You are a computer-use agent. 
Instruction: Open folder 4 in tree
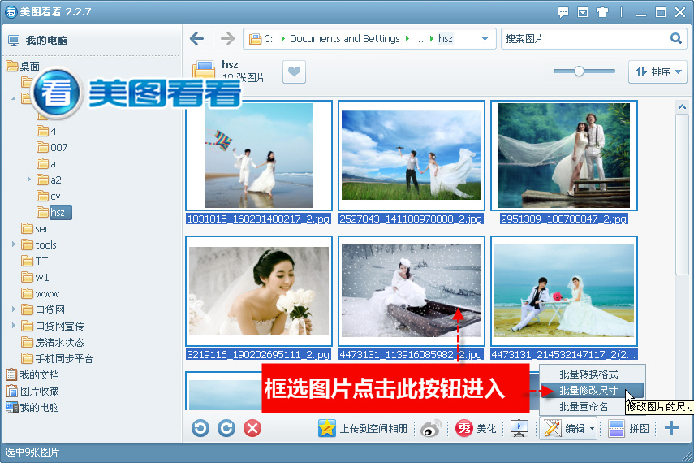pos(46,131)
